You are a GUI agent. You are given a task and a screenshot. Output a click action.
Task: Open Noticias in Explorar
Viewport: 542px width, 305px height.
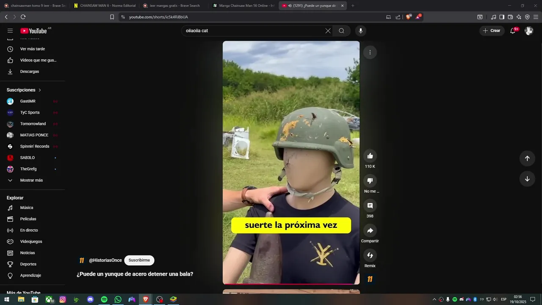(x=33, y=253)
